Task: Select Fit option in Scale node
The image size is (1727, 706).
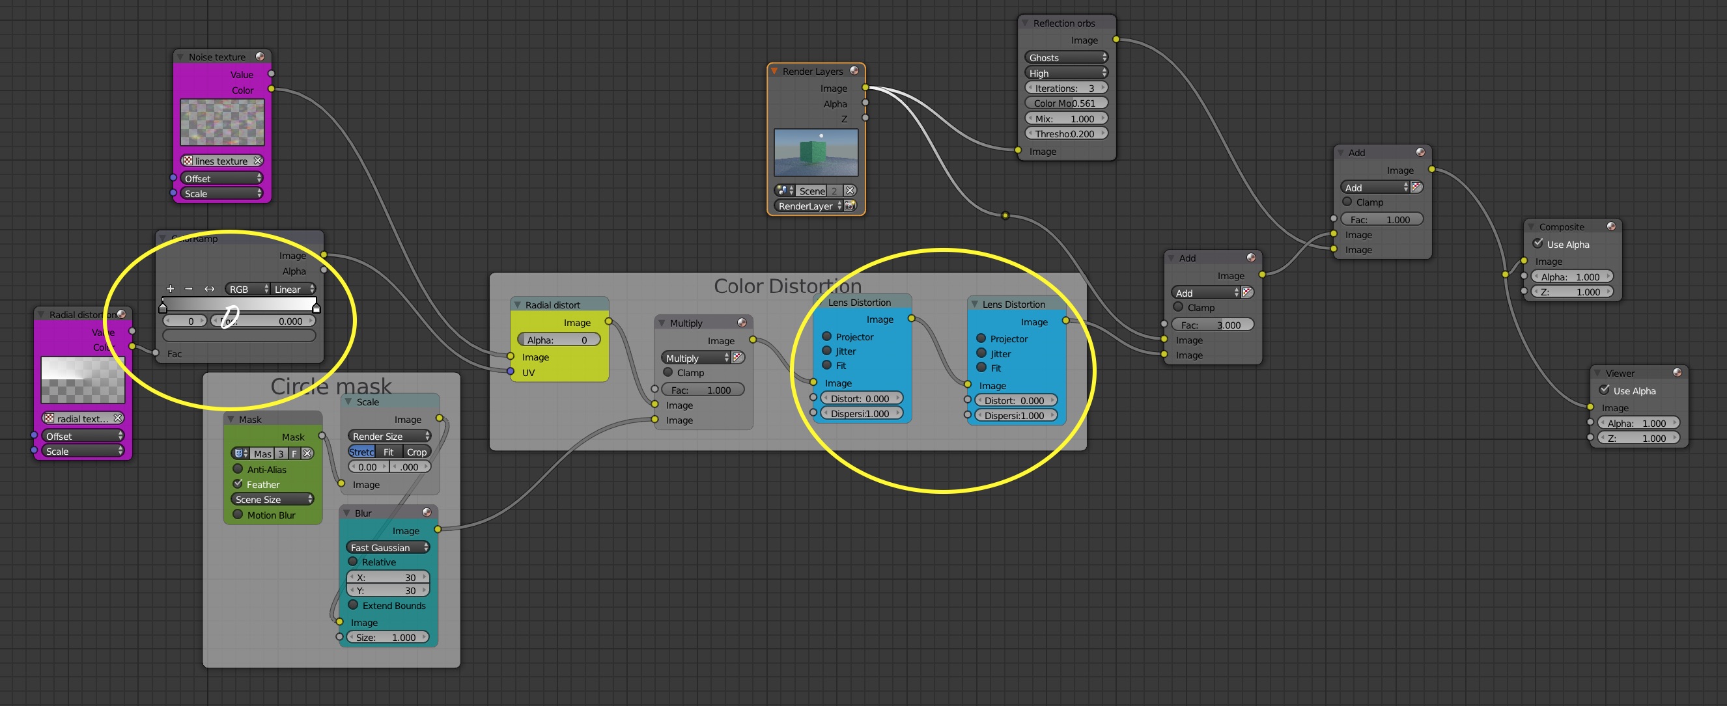Action: pyautogui.click(x=388, y=452)
